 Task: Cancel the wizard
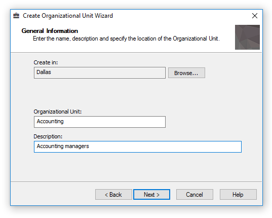pyautogui.click(x=195, y=194)
